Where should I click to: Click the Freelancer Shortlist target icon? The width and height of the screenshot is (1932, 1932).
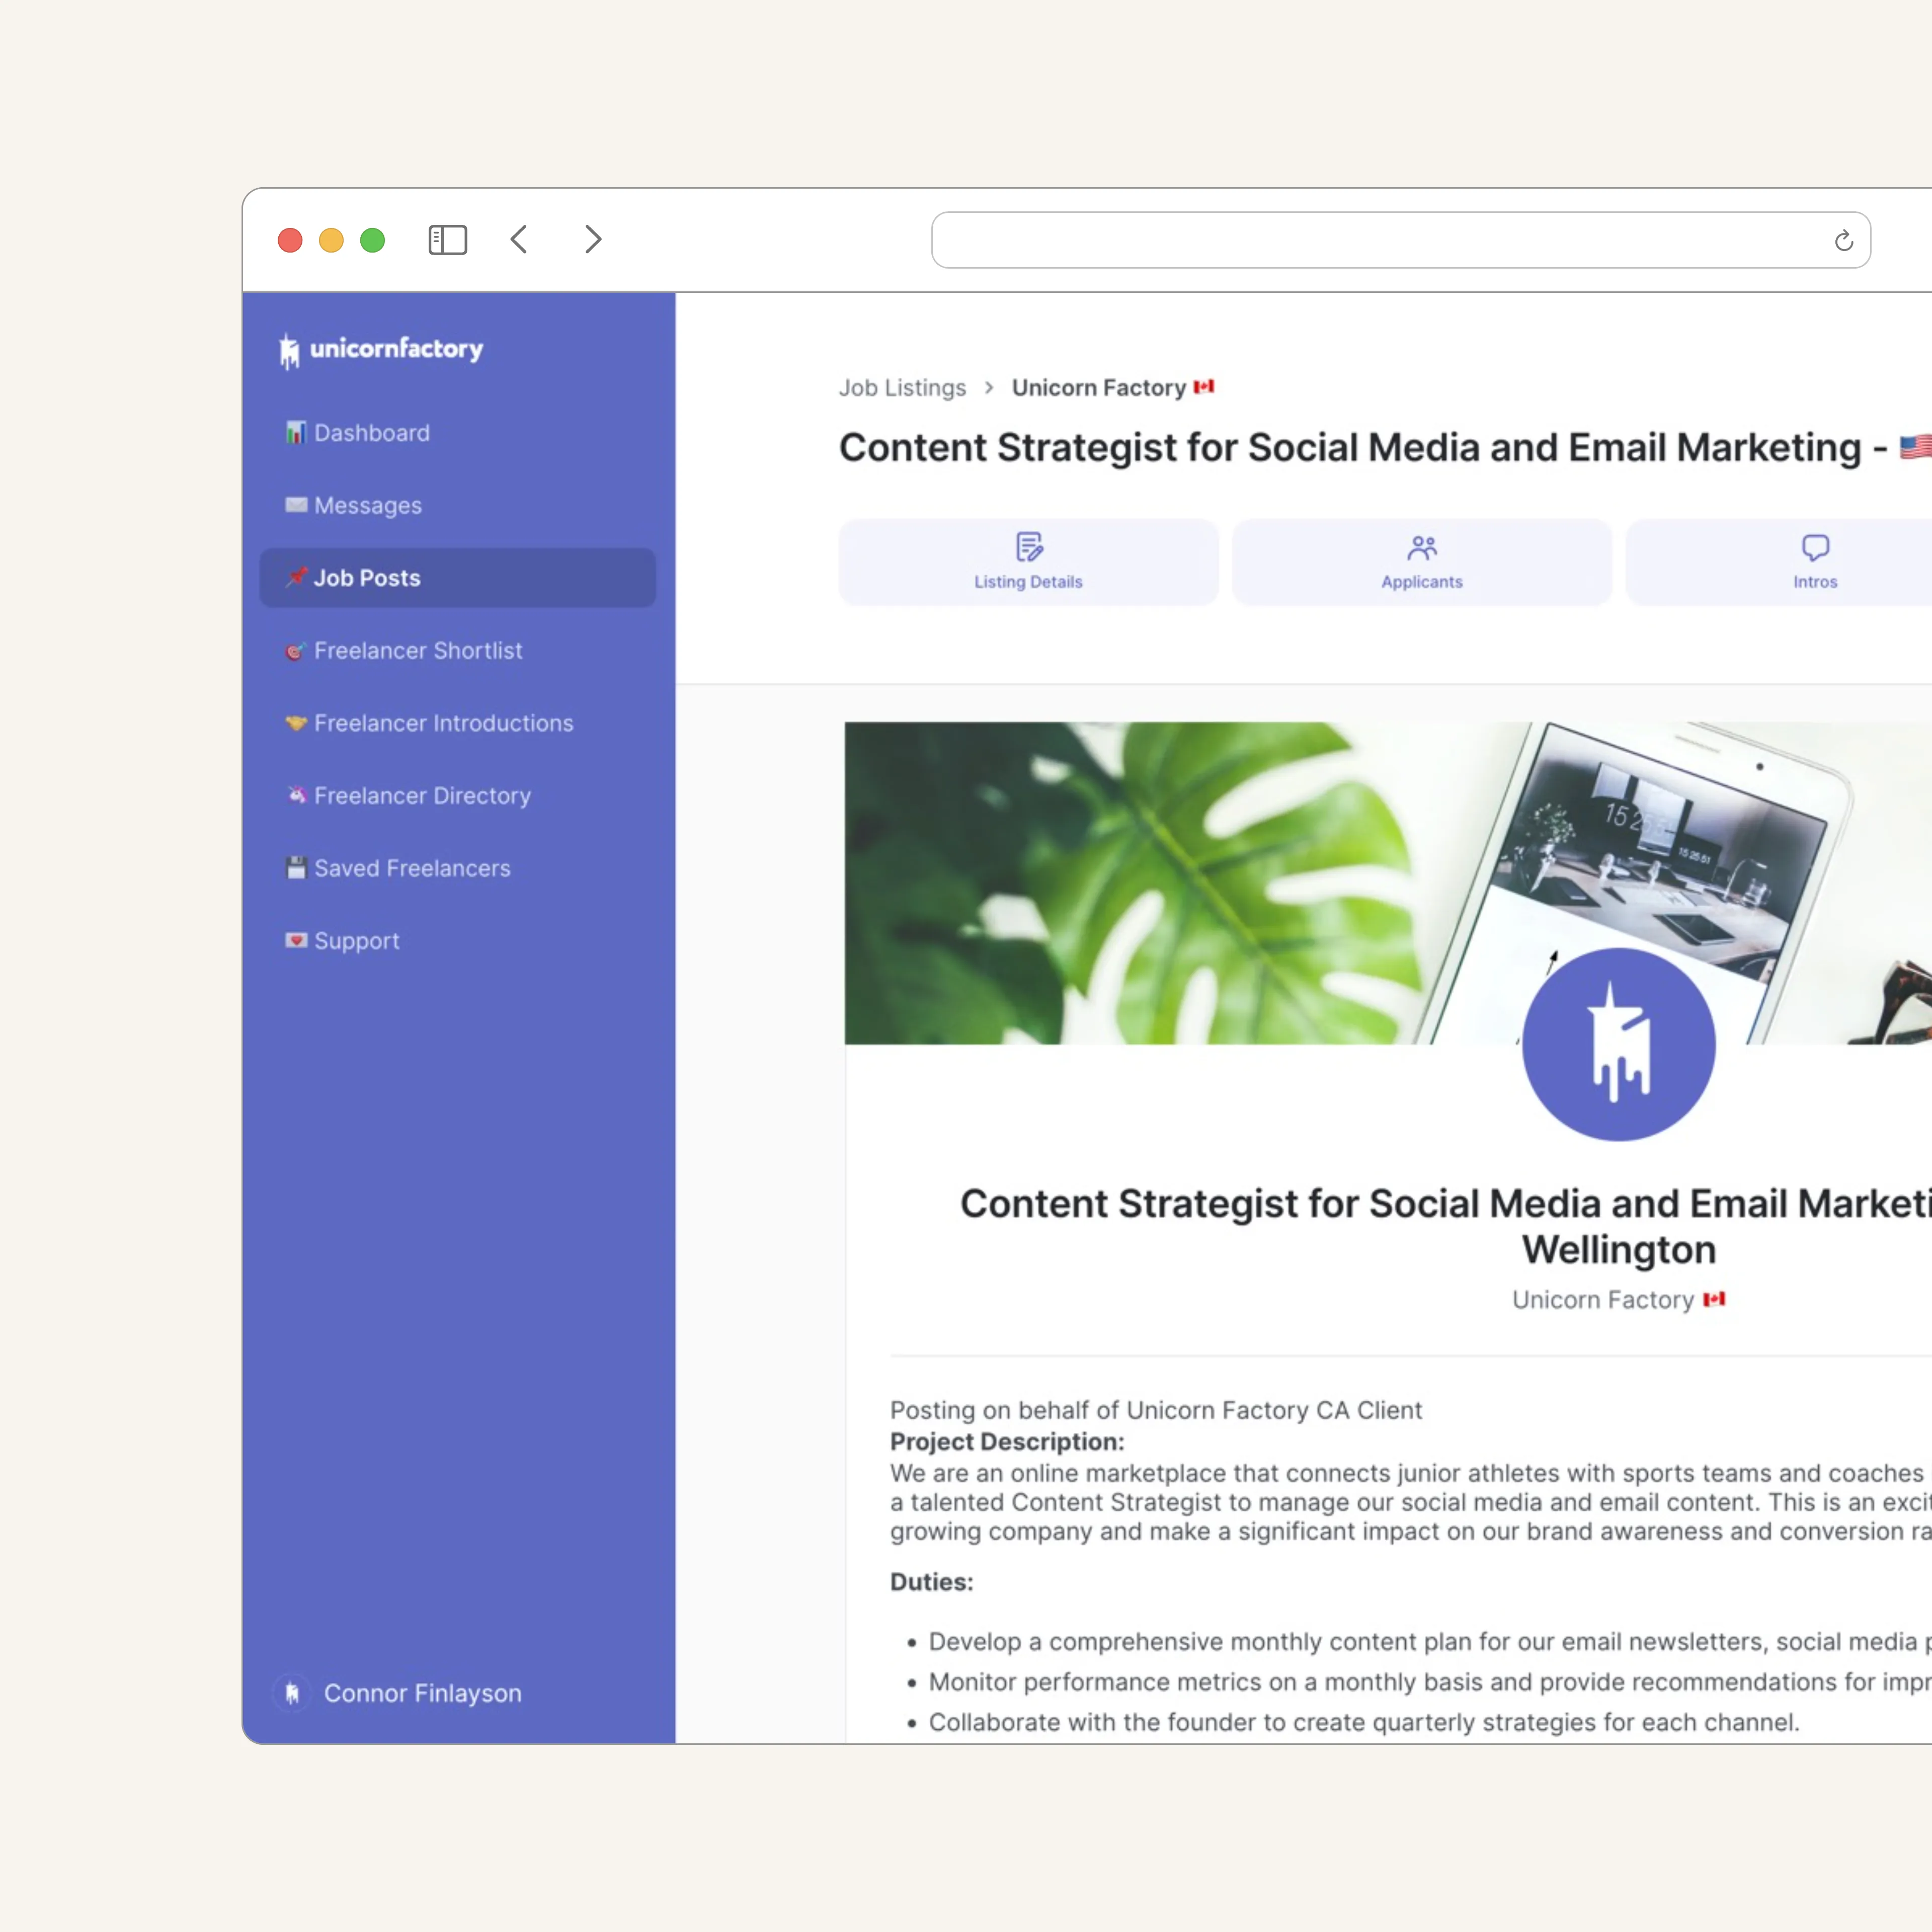point(296,651)
